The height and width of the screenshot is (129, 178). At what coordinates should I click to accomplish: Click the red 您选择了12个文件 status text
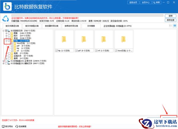point(18,120)
